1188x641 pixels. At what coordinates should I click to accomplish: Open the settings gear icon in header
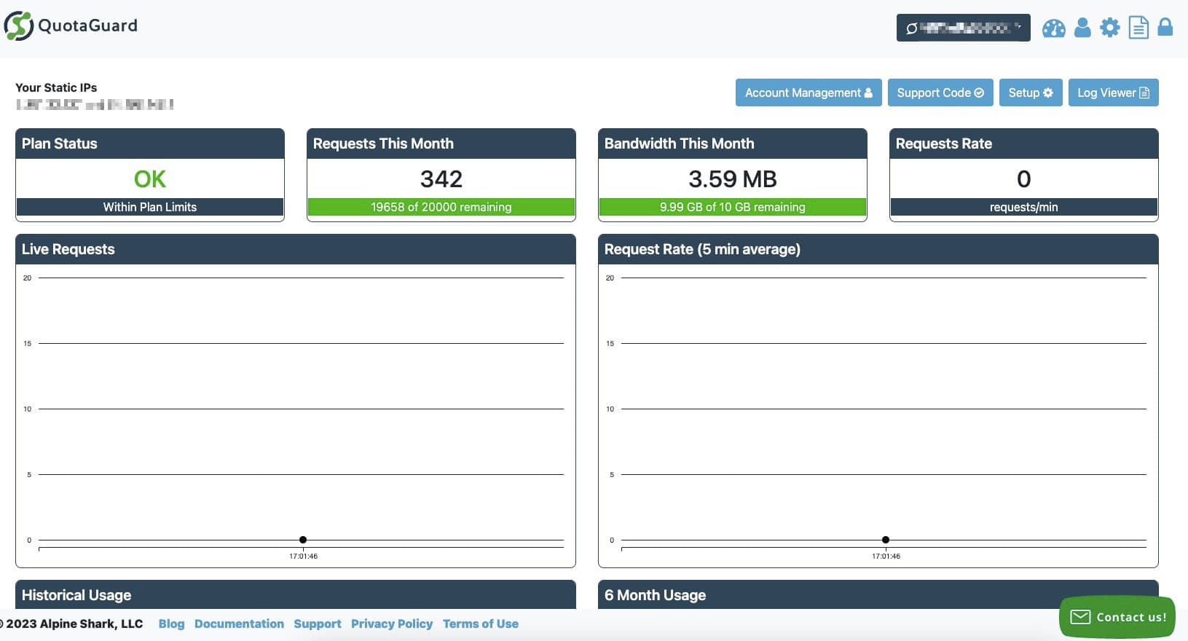(x=1109, y=28)
